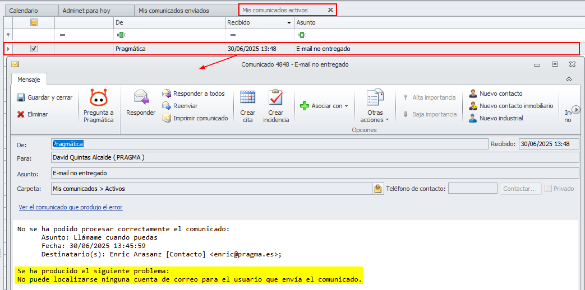
Task: Click ribbon scroll right arrow
Action: click(x=577, y=110)
